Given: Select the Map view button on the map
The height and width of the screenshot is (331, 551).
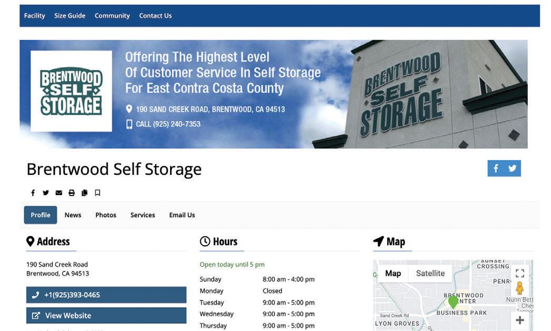Looking at the screenshot, I should pyautogui.click(x=393, y=274).
